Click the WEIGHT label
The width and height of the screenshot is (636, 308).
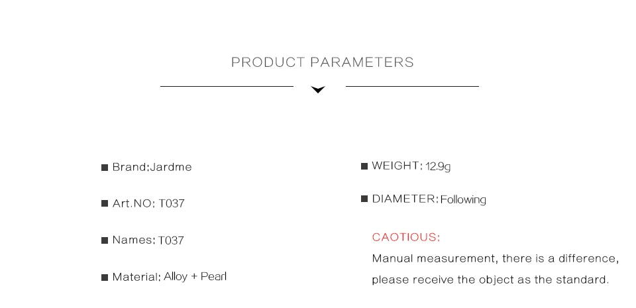click(397, 166)
